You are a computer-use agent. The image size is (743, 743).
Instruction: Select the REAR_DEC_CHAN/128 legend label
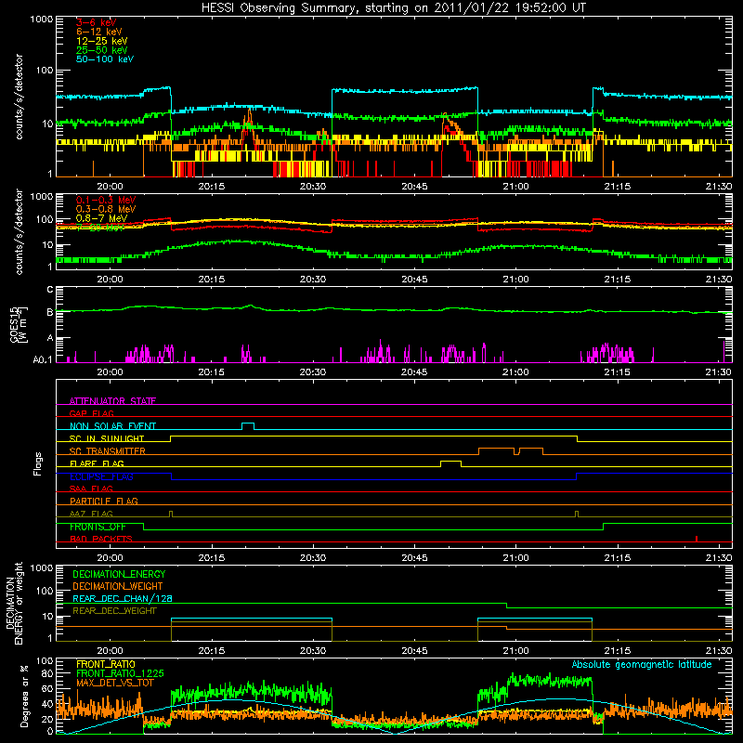pos(123,598)
